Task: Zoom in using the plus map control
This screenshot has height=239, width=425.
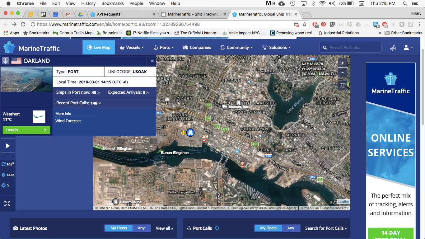Action: pyautogui.click(x=342, y=63)
